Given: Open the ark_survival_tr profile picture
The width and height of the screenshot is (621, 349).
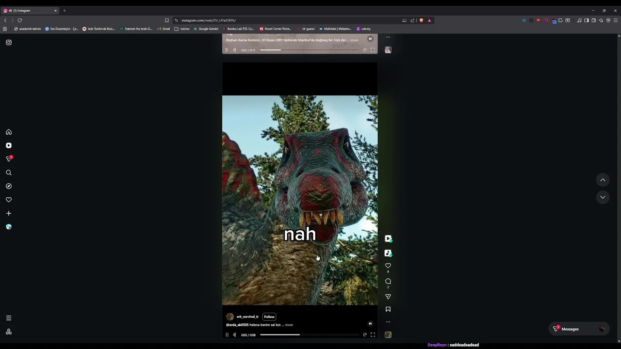Looking at the screenshot, I should pos(230,317).
